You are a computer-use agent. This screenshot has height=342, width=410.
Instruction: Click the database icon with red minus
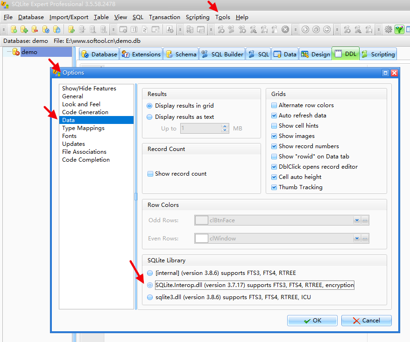(x=35, y=29)
